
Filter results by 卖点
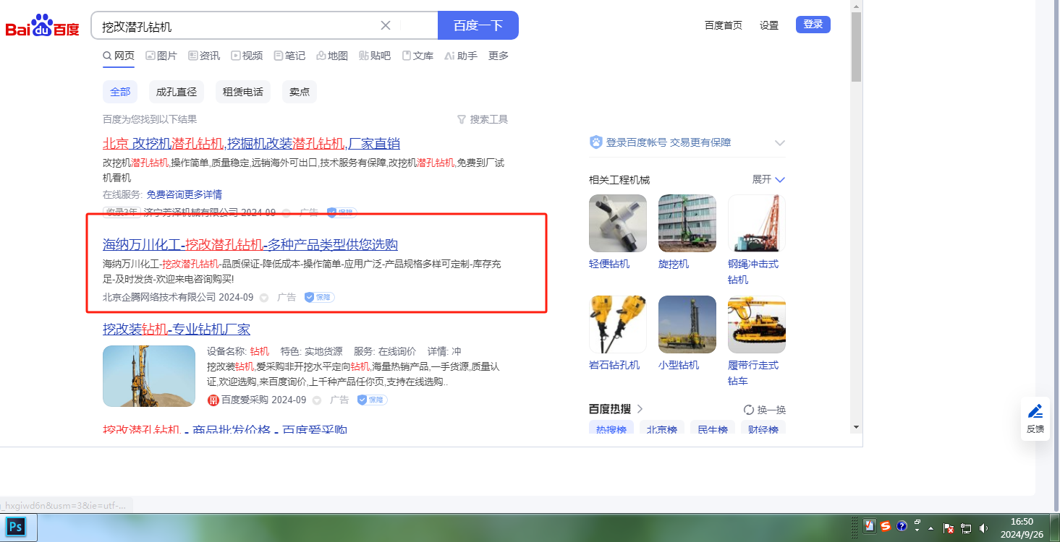[x=300, y=92]
